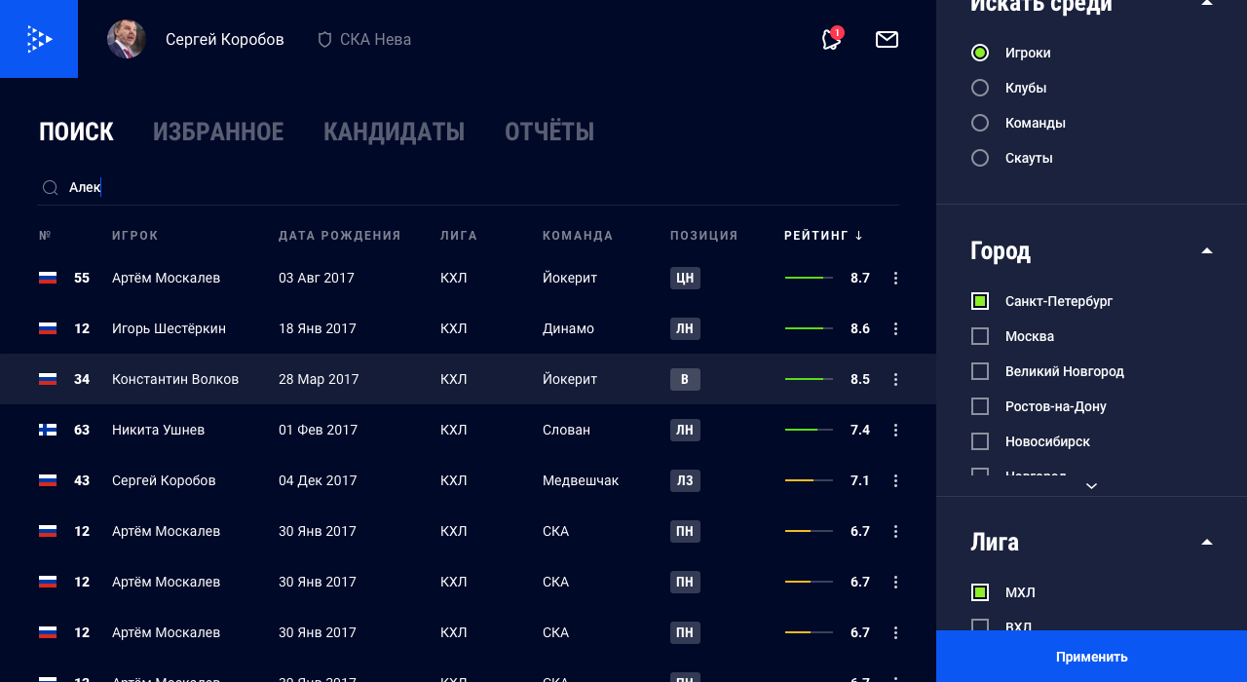Click team Медвешчак cell
This screenshot has width=1247, height=682.
click(x=581, y=480)
